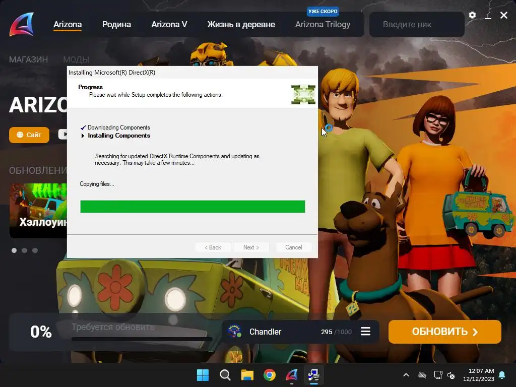Select the Родина tab
Image resolution: width=516 pixels, height=387 pixels.
click(x=116, y=24)
